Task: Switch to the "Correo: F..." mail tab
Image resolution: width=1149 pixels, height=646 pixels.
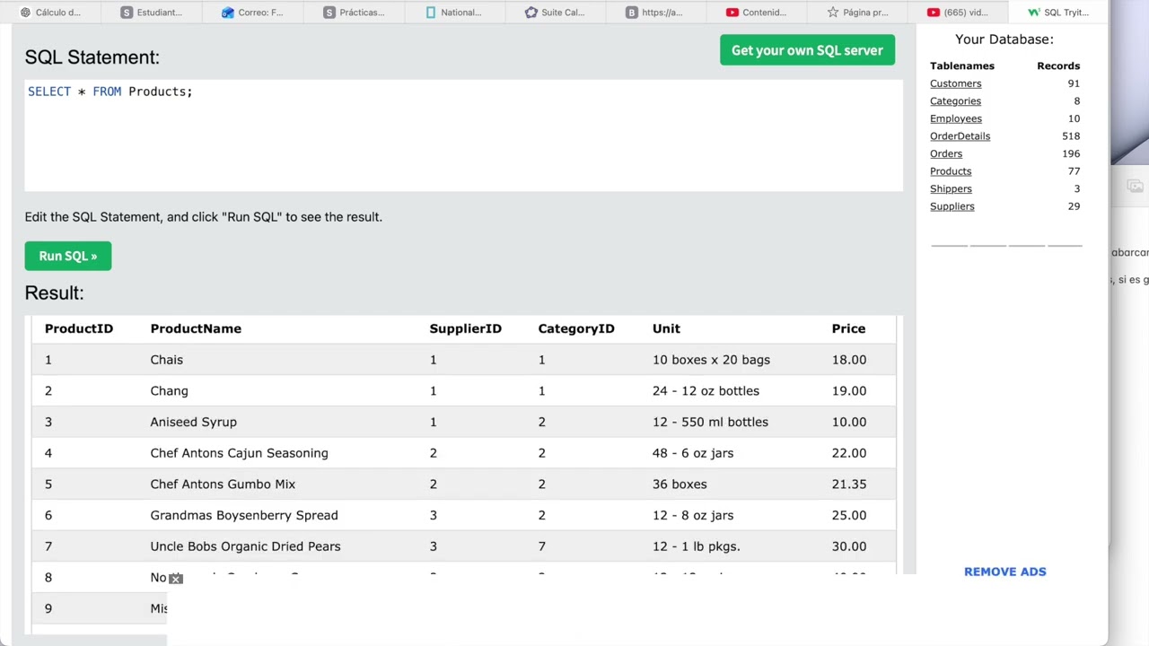Action: [253, 13]
